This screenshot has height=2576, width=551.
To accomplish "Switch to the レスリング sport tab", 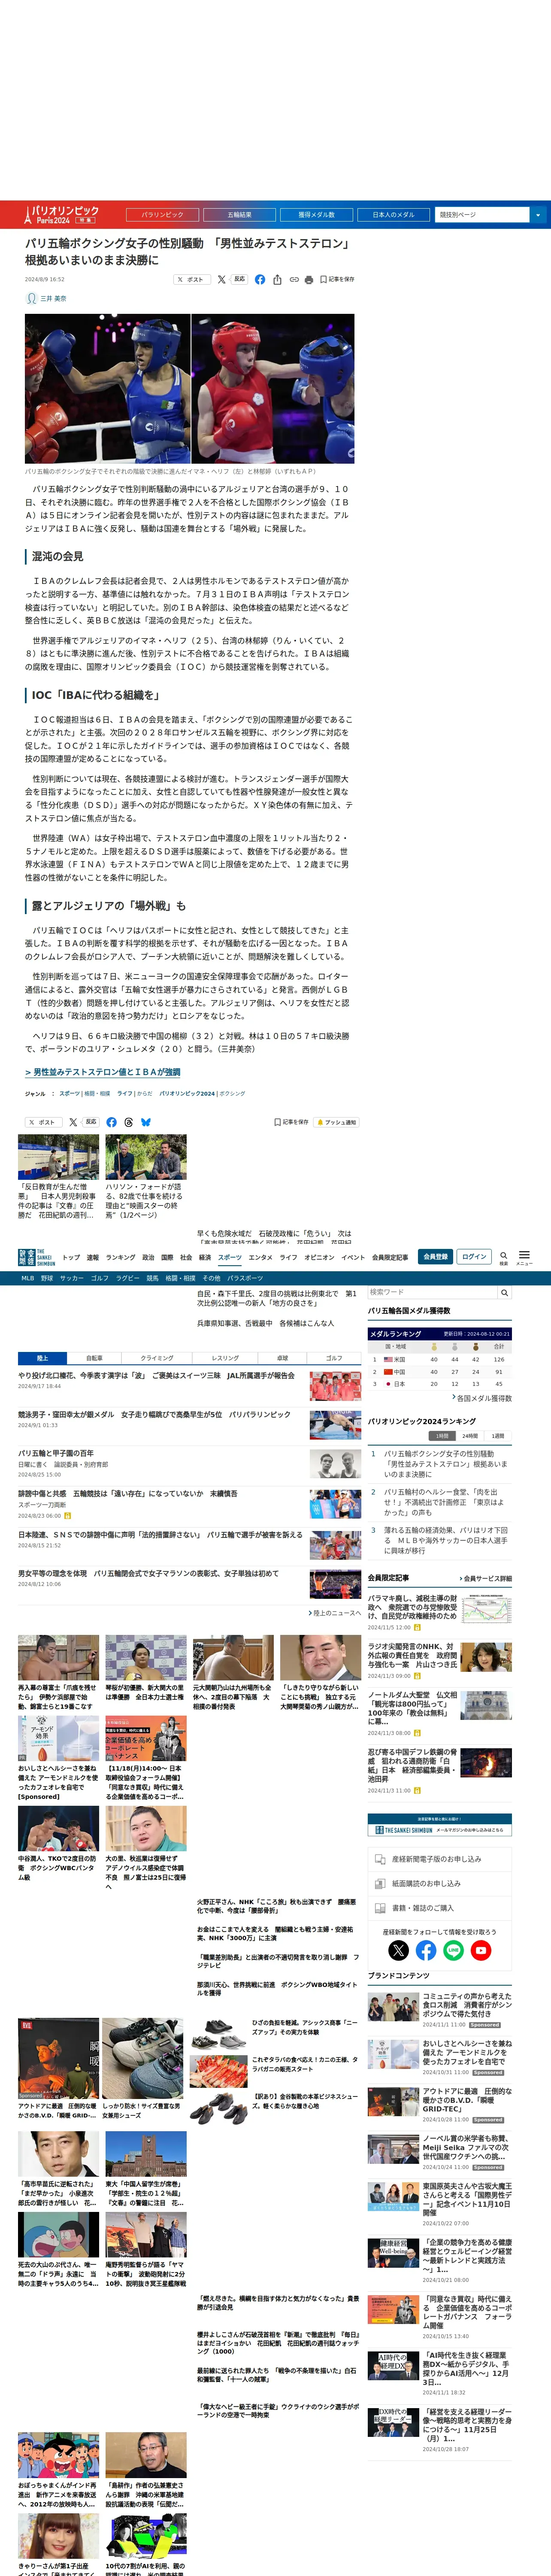I will pyautogui.click(x=225, y=1358).
